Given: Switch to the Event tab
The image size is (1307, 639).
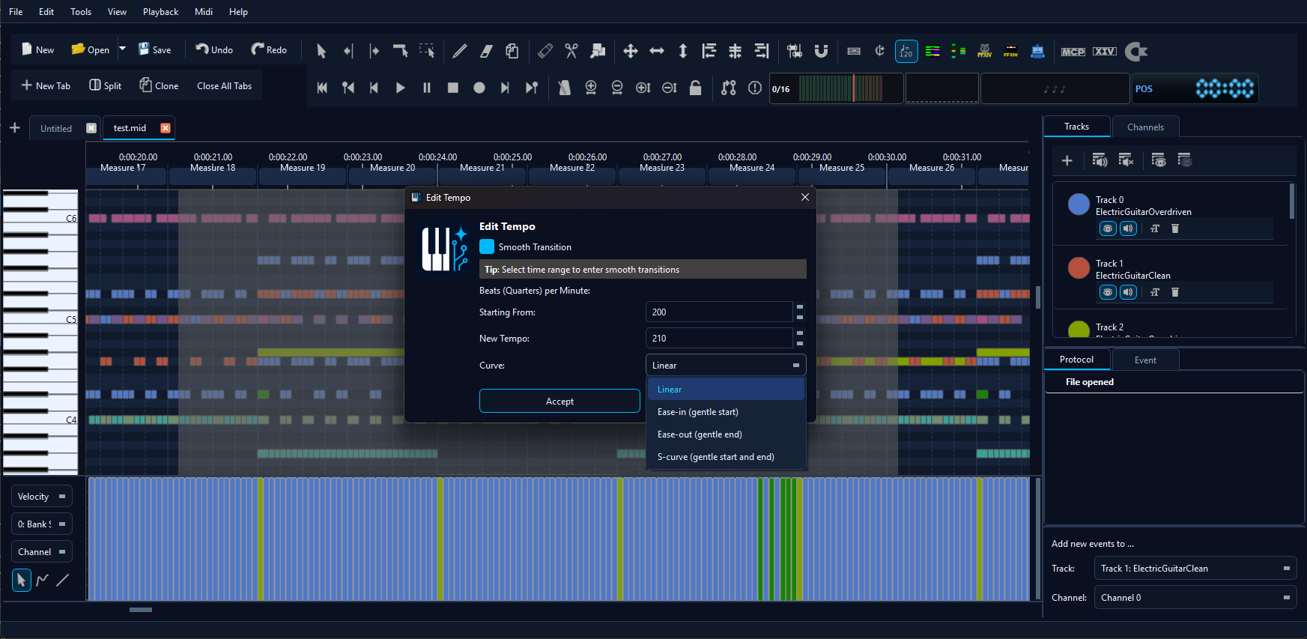Looking at the screenshot, I should (x=1145, y=360).
